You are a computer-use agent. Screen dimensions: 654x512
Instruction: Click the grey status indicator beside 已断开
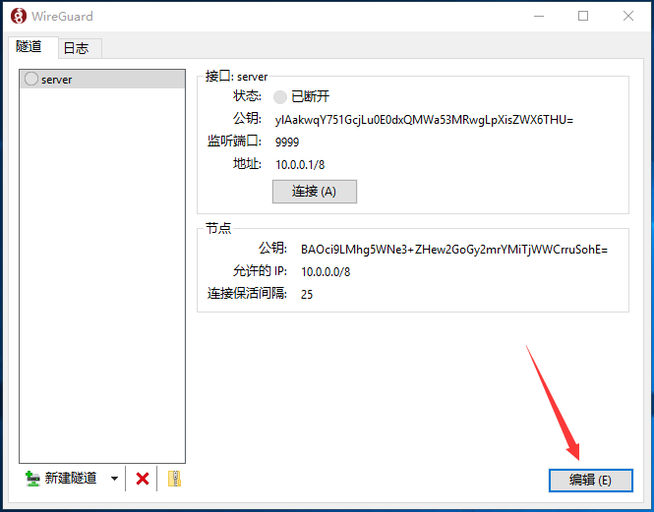click(x=280, y=97)
